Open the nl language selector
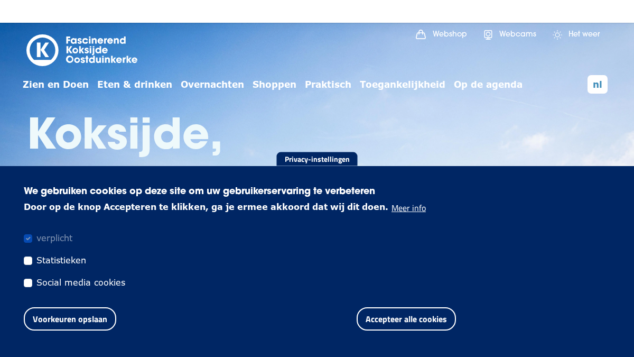Image resolution: width=634 pixels, height=357 pixels. coord(598,85)
